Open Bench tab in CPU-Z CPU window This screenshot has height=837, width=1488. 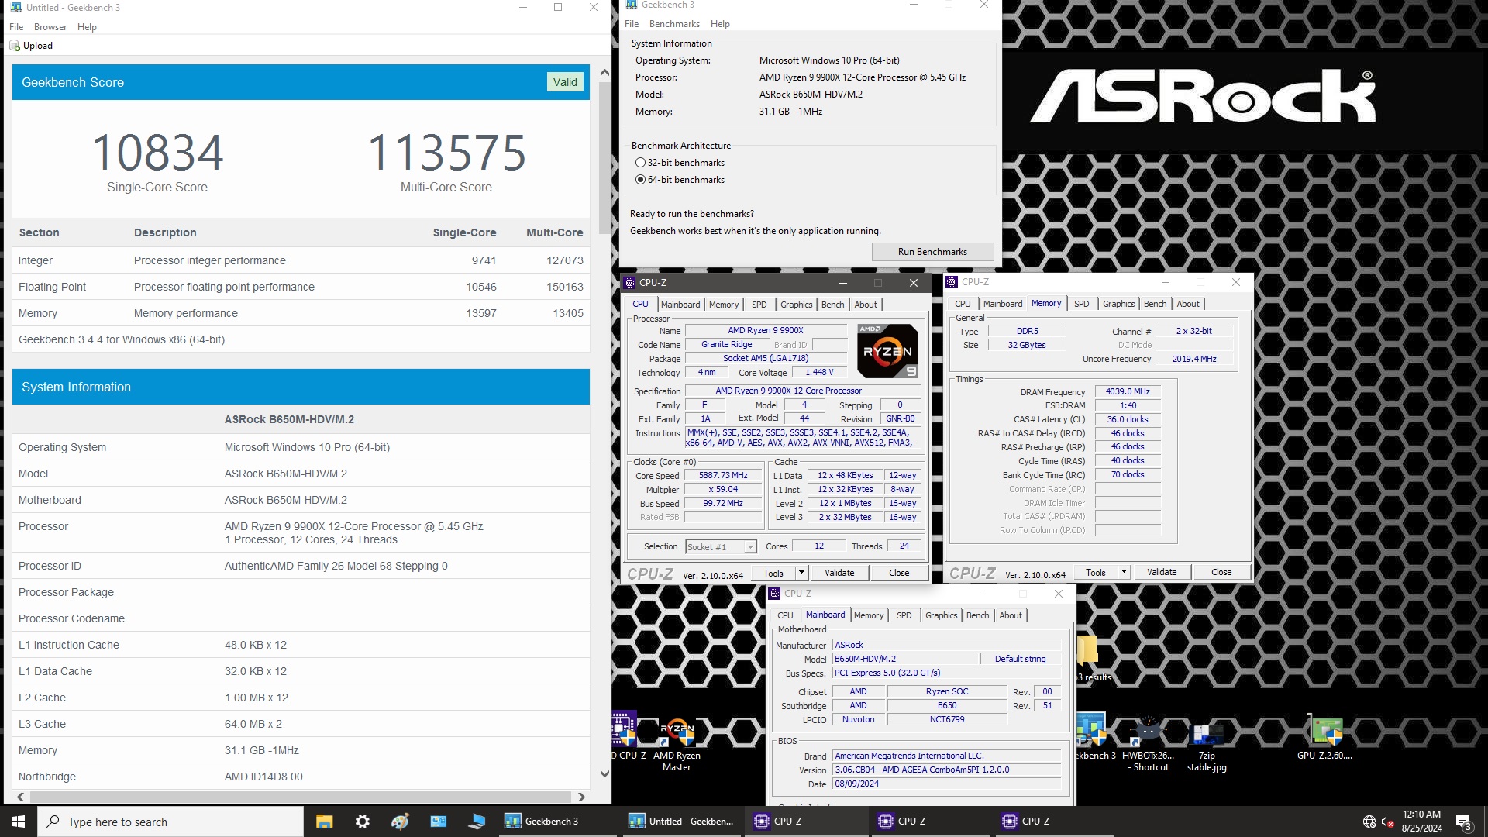pos(832,305)
